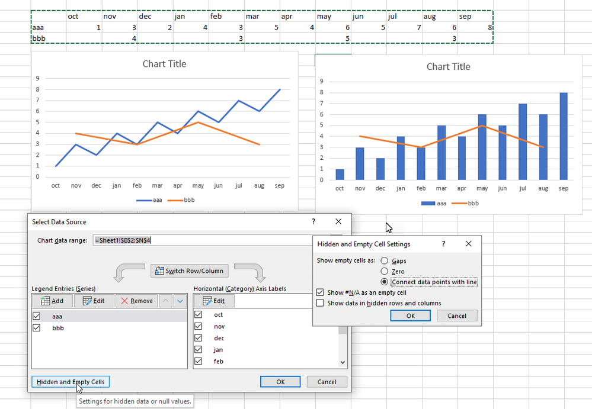Select aaa value 7 under jul
Screen dimensions: 592x409
pos(404,27)
